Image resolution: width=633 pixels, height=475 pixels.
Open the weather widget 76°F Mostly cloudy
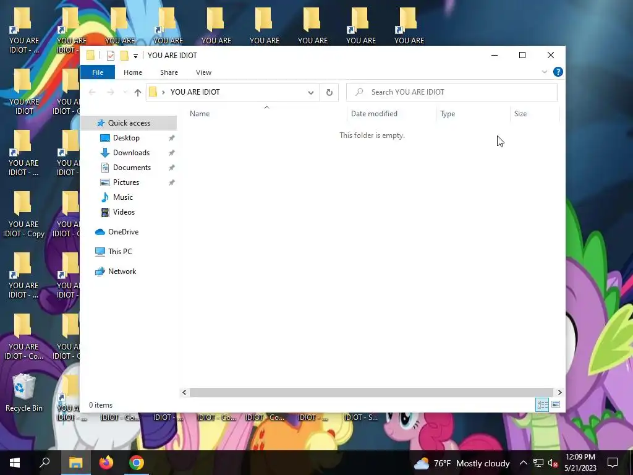click(462, 463)
